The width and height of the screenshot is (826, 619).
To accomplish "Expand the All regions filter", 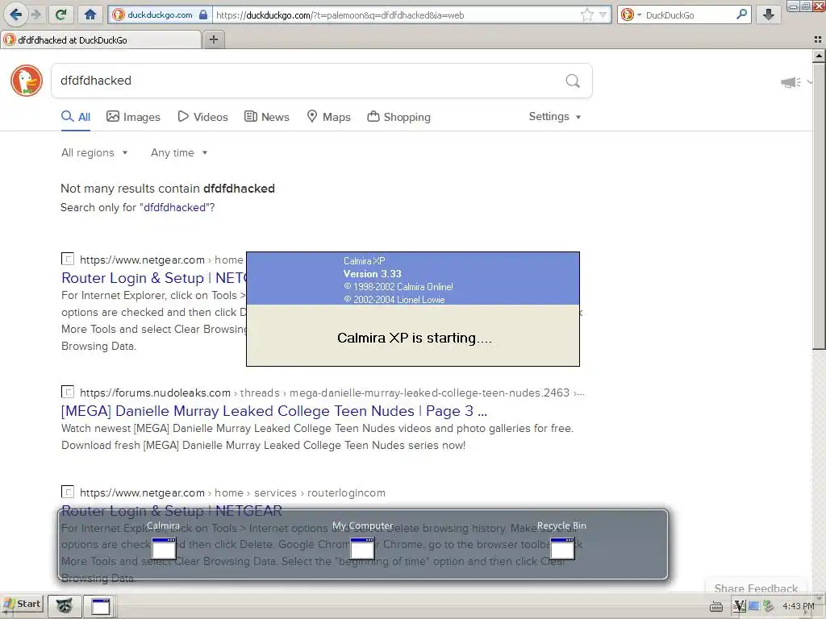I will pyautogui.click(x=94, y=152).
